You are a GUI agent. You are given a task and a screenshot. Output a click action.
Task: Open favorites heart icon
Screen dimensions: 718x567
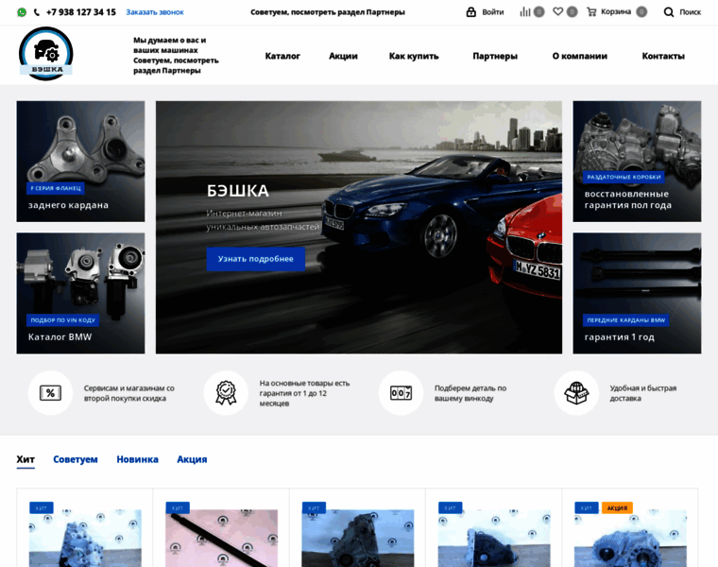(557, 11)
